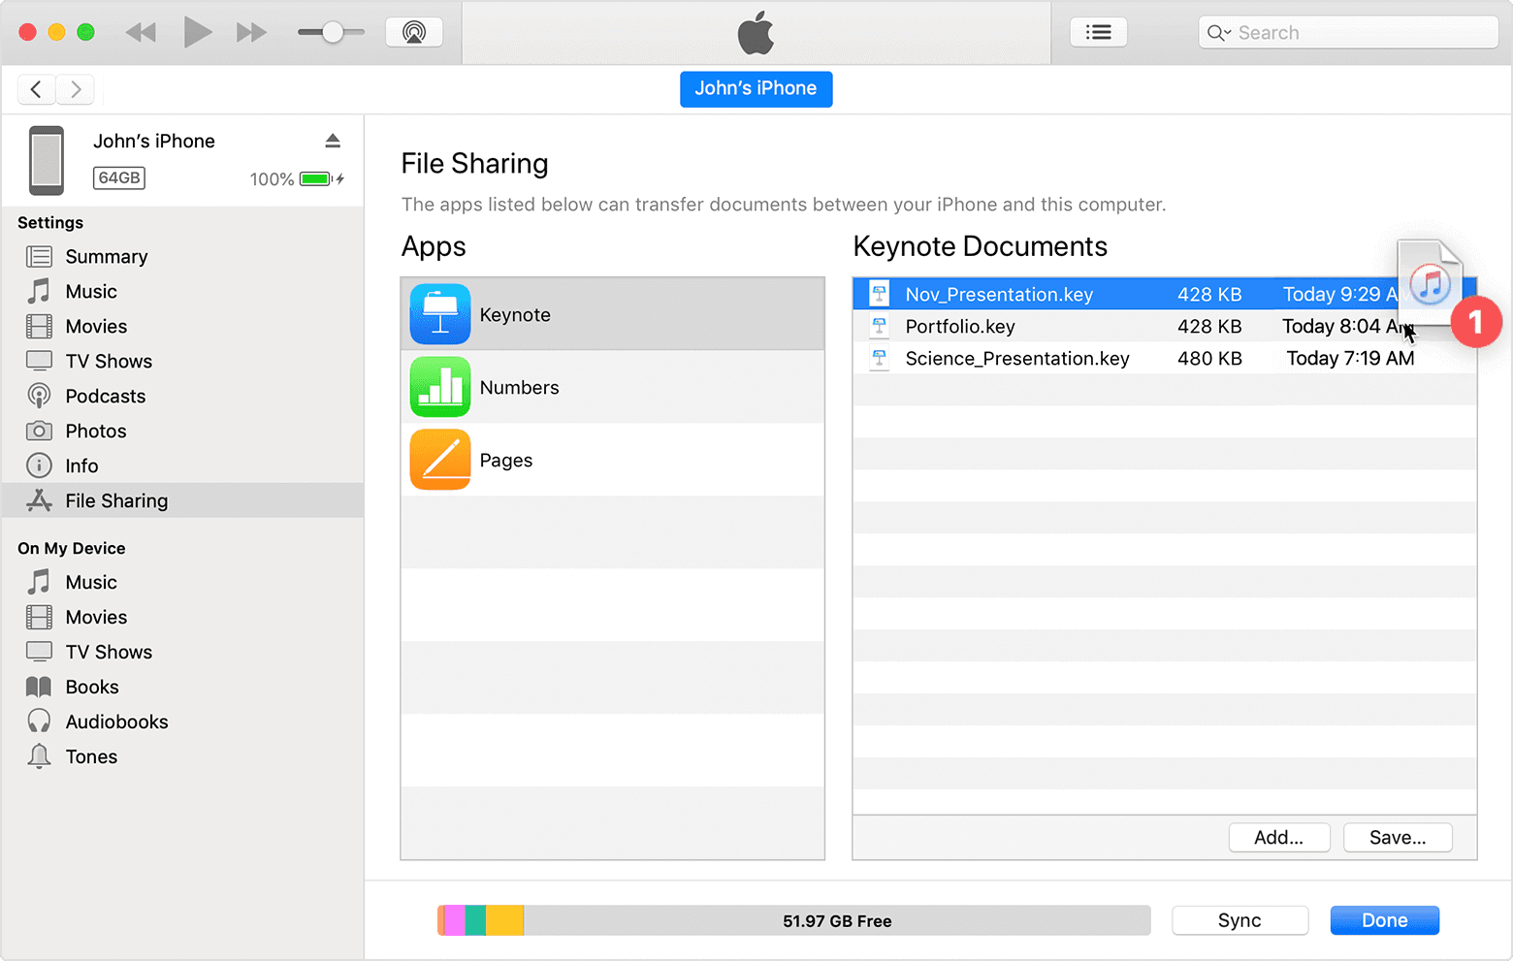Viewport: 1513px width, 962px height.
Task: Click the Save... button
Action: [x=1397, y=838]
